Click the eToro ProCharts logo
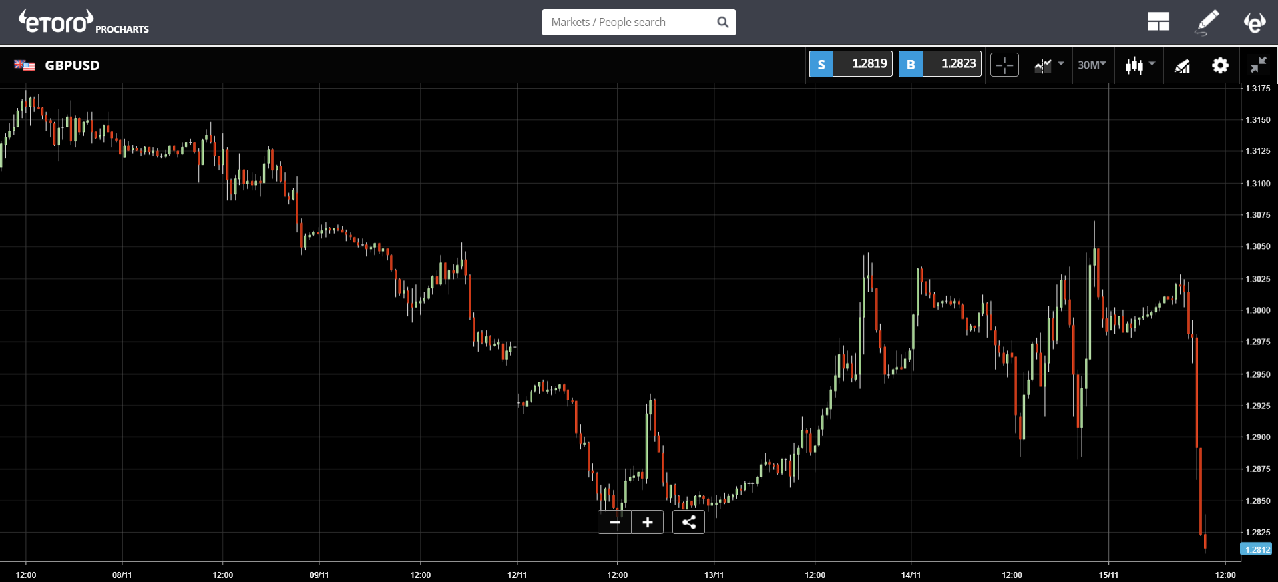 click(83, 22)
